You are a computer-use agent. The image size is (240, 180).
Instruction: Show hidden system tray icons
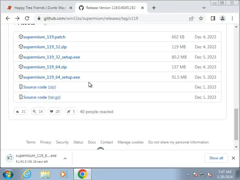pos(188,174)
